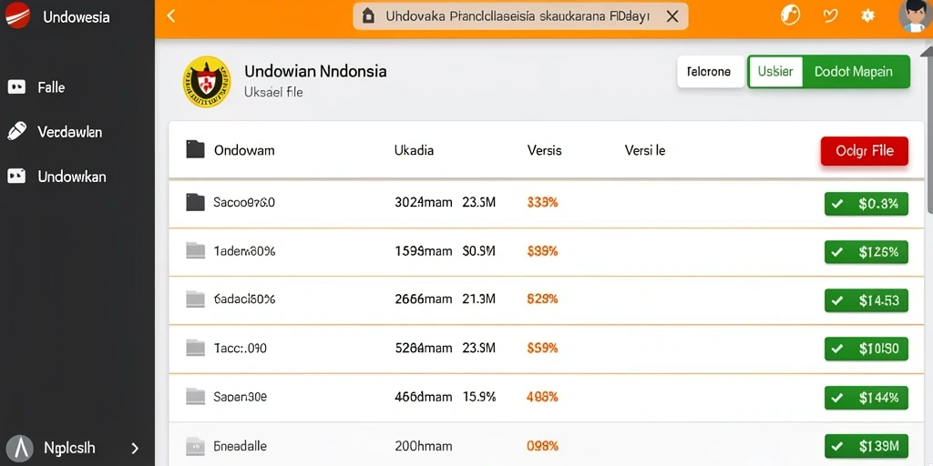Open the globe icon in header
The height and width of the screenshot is (466, 933).
[790, 15]
